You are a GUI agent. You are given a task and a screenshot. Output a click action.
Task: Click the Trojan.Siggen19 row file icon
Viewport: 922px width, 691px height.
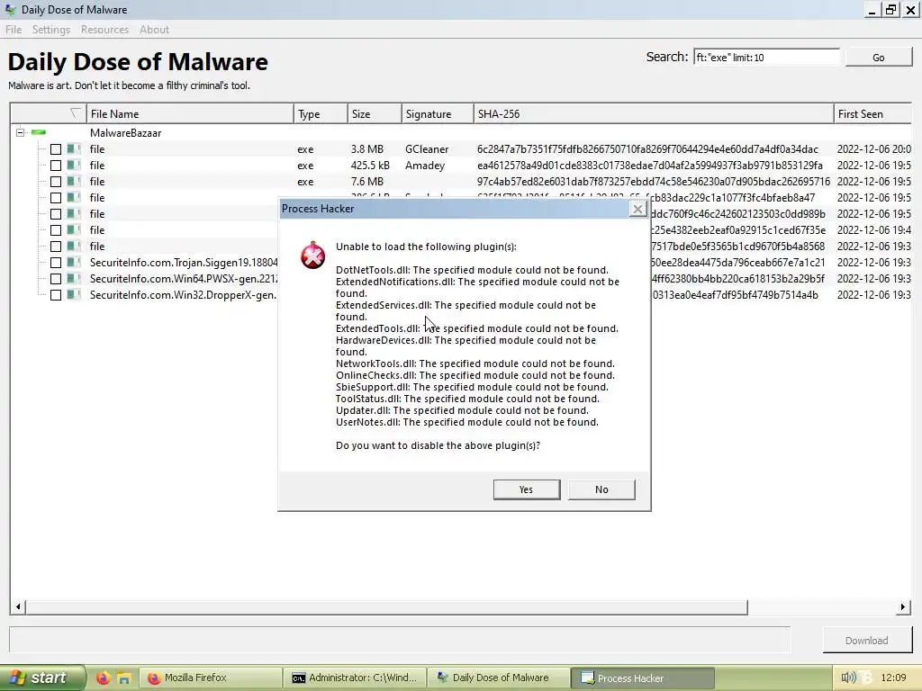click(74, 263)
